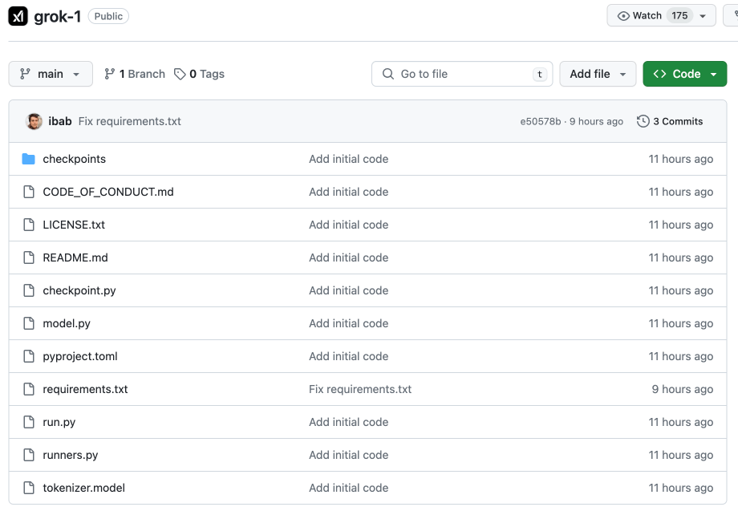The height and width of the screenshot is (511, 738).
Task: Click the file icon beside tokenizer.model
Action: pyautogui.click(x=29, y=488)
